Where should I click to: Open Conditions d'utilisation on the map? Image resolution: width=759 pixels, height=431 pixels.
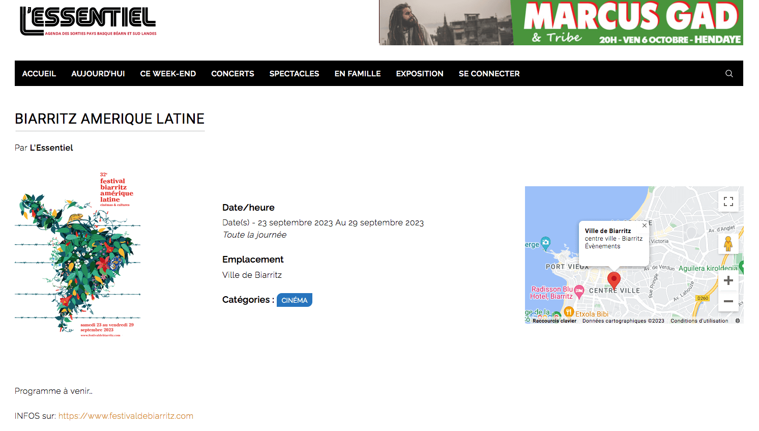pyautogui.click(x=699, y=321)
